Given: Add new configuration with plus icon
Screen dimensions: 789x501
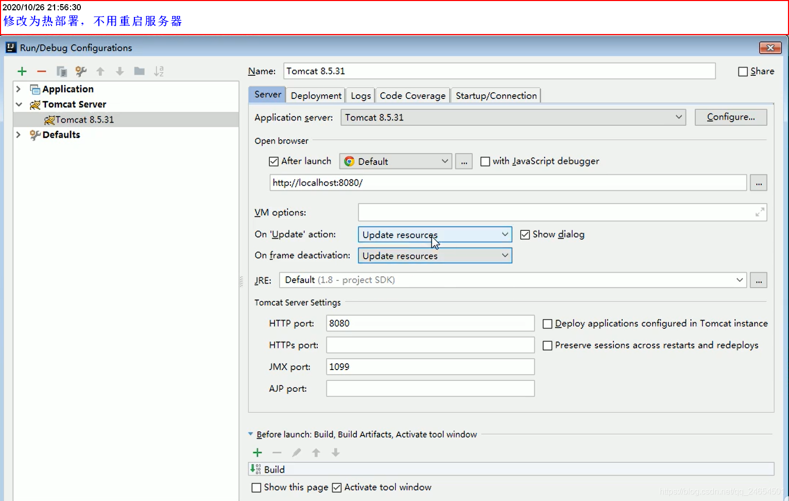Looking at the screenshot, I should coord(22,71).
